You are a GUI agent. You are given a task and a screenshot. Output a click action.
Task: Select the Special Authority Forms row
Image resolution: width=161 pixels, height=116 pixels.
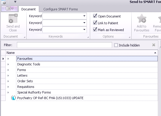pyautogui.click(x=87, y=92)
